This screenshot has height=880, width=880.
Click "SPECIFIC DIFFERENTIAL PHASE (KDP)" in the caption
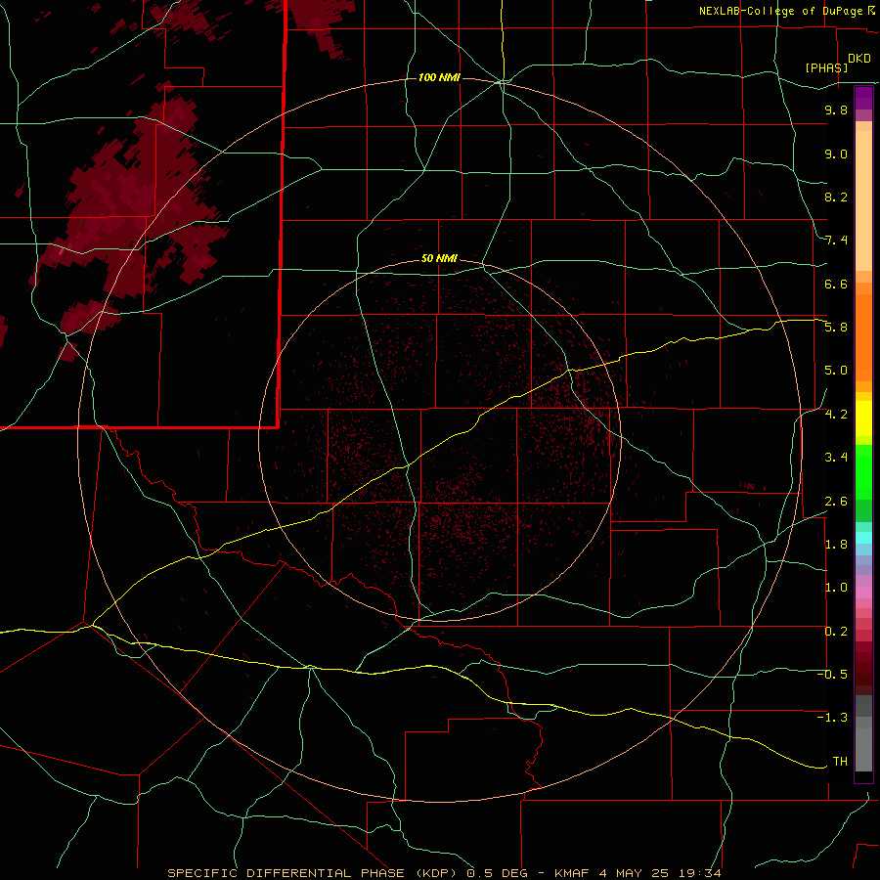[311, 873]
